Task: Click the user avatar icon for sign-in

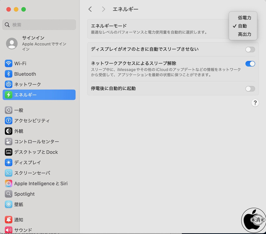Action: 12,43
